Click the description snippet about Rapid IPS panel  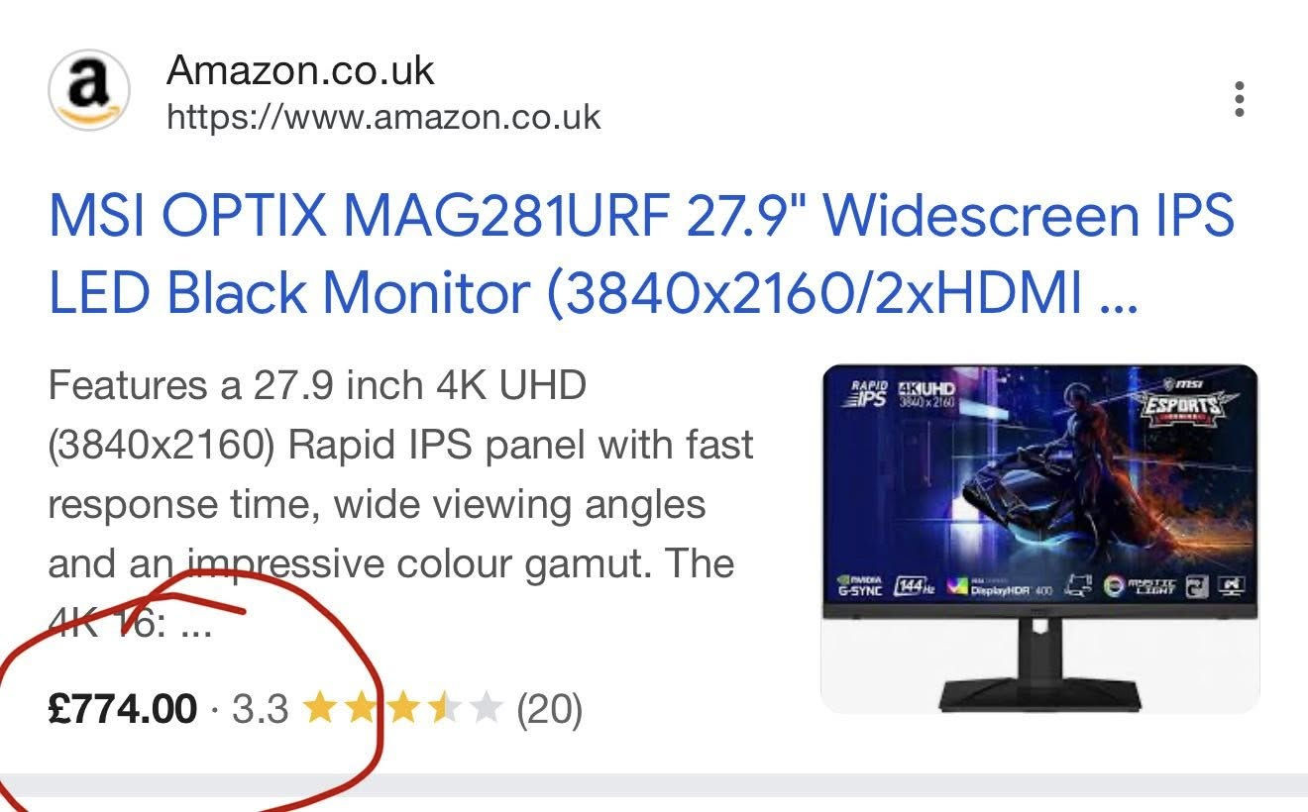pyautogui.click(x=400, y=505)
